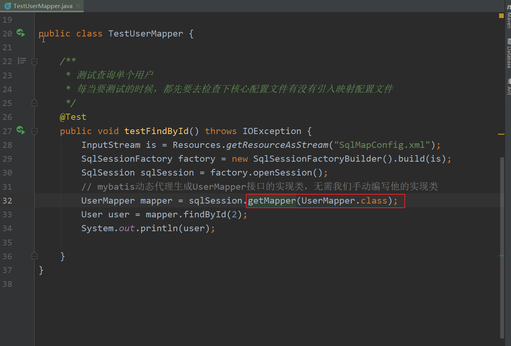
Task: Jump to the warning stripe marker near line 27
Action: [x=501, y=134]
